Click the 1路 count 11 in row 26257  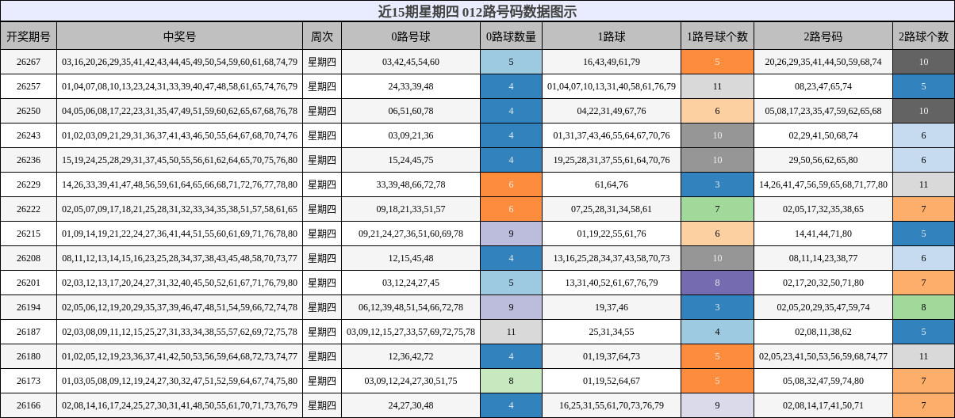point(717,86)
